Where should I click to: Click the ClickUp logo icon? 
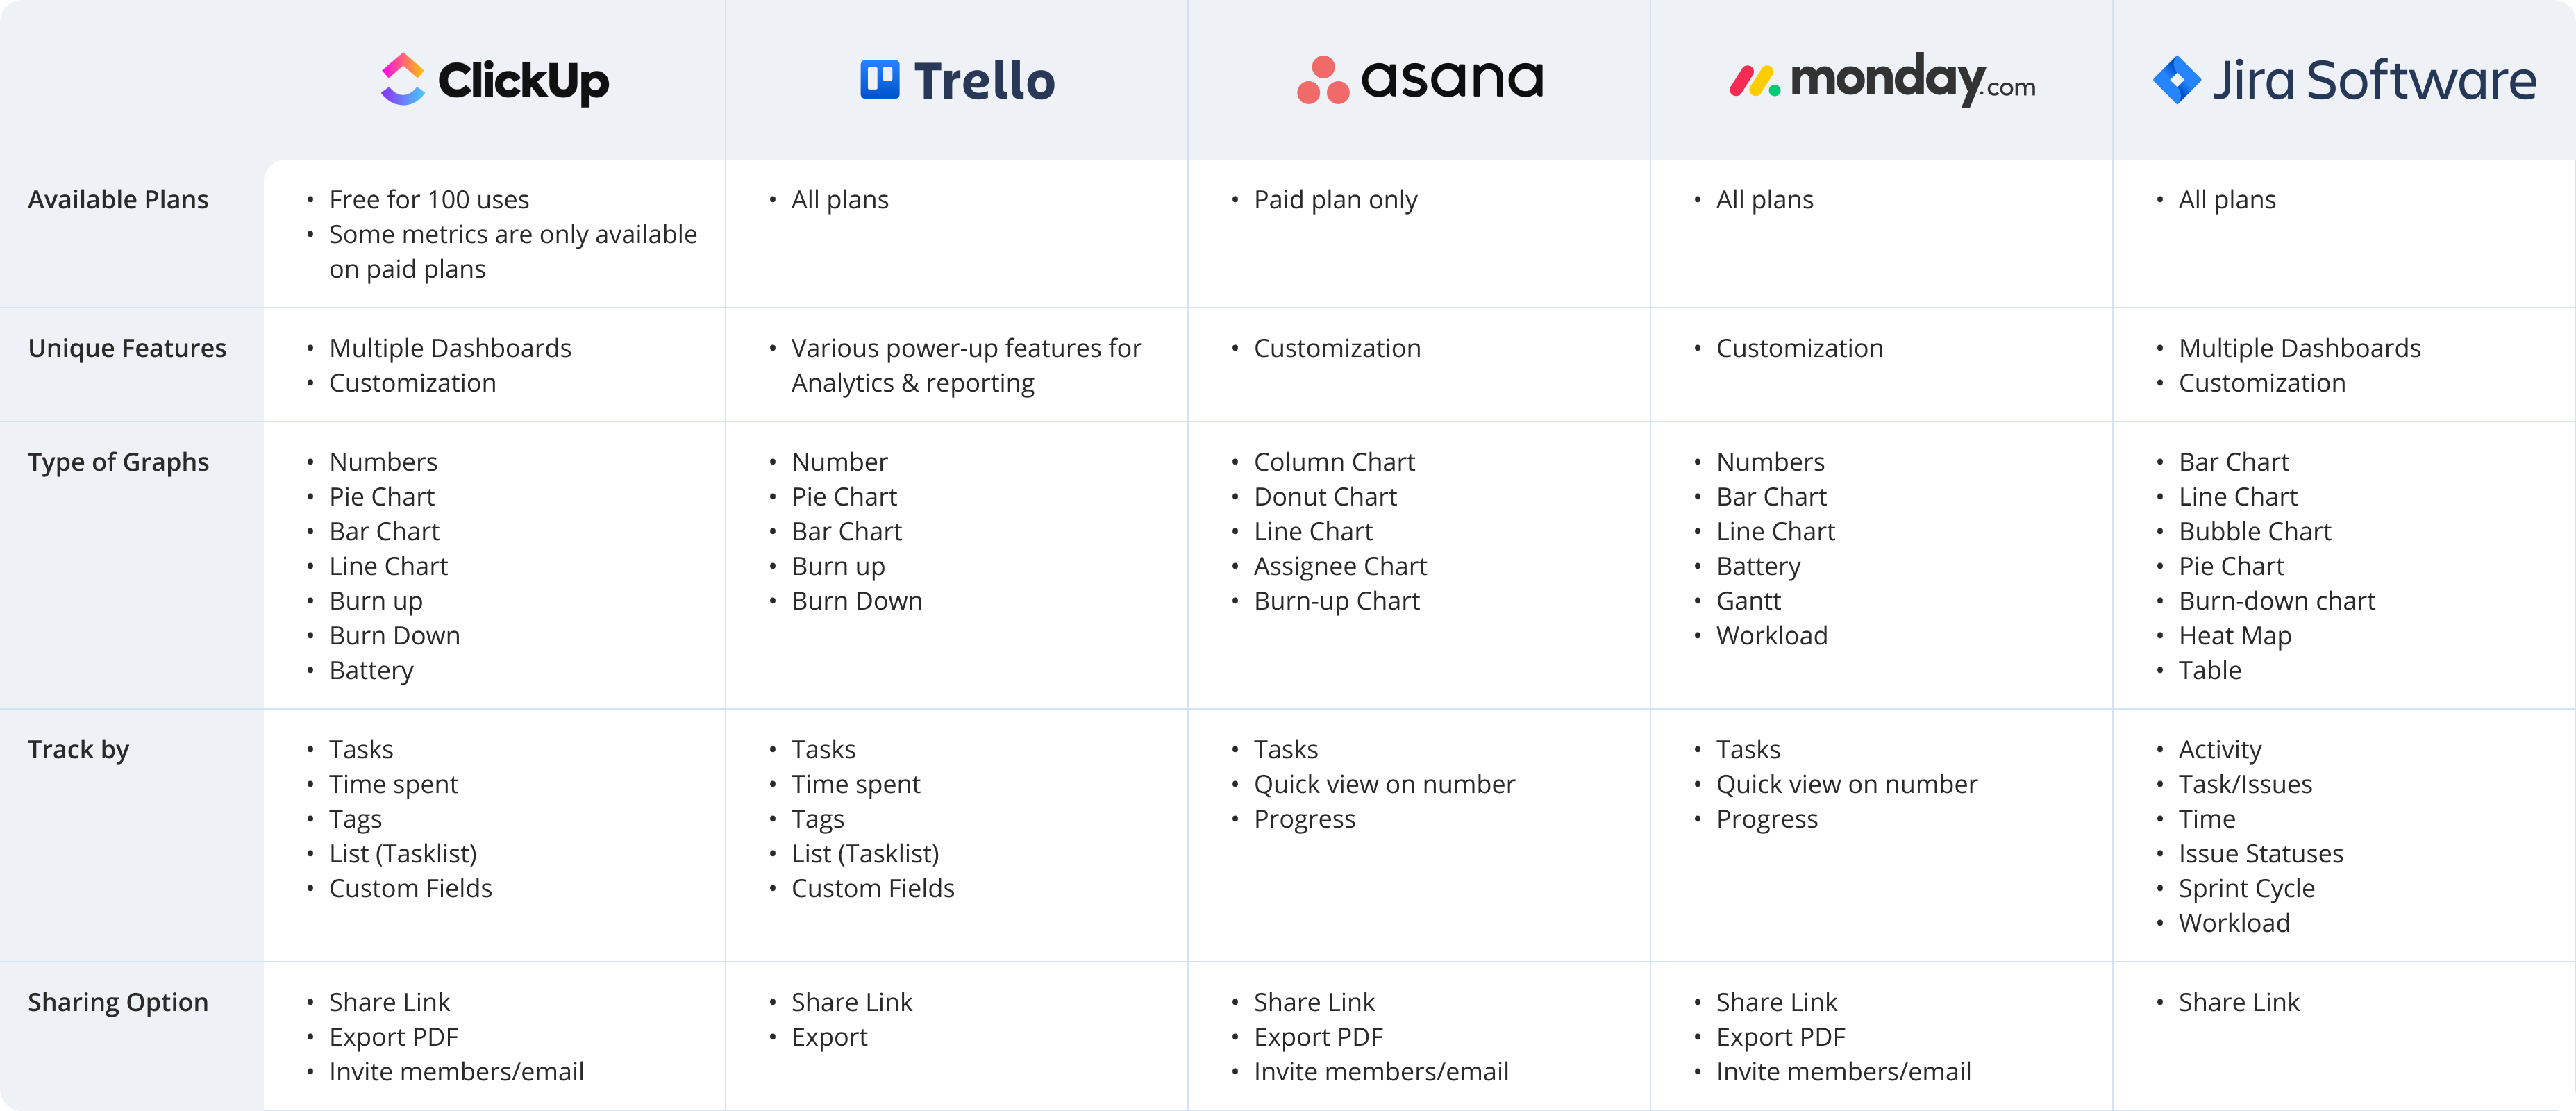(x=403, y=79)
